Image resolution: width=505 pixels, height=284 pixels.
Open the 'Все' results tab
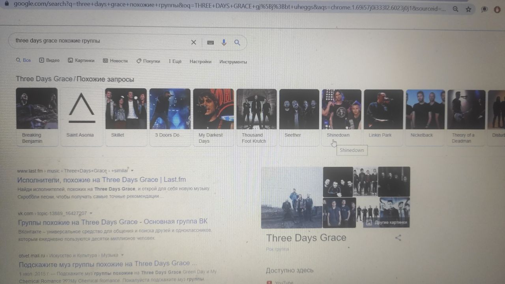pos(23,60)
